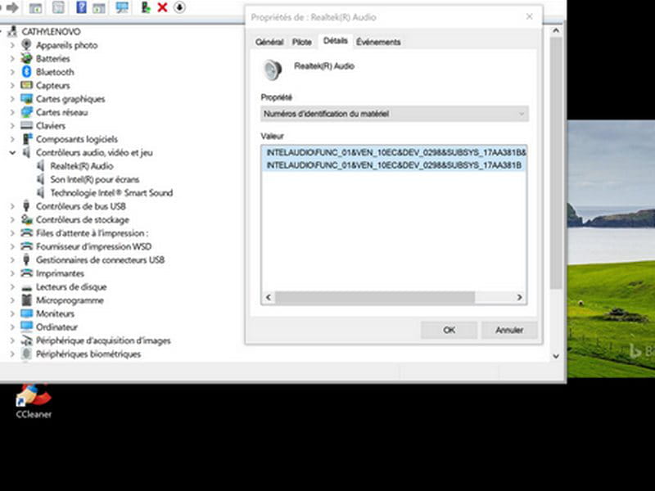Click the red X uninstall device icon
Screen dimensions: 655x491
point(162,7)
